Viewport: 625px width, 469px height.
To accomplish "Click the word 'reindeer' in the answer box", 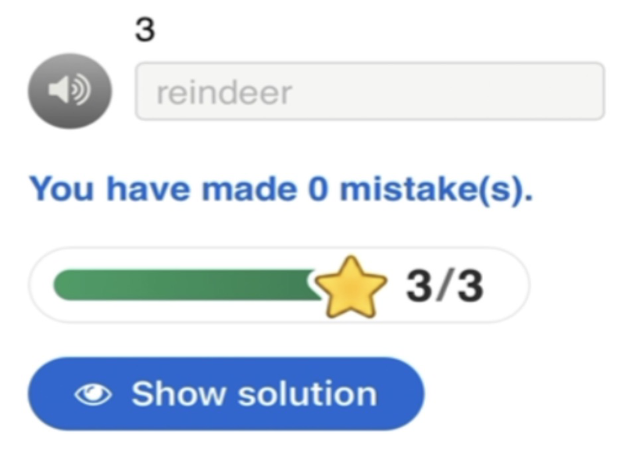I will coord(224,93).
